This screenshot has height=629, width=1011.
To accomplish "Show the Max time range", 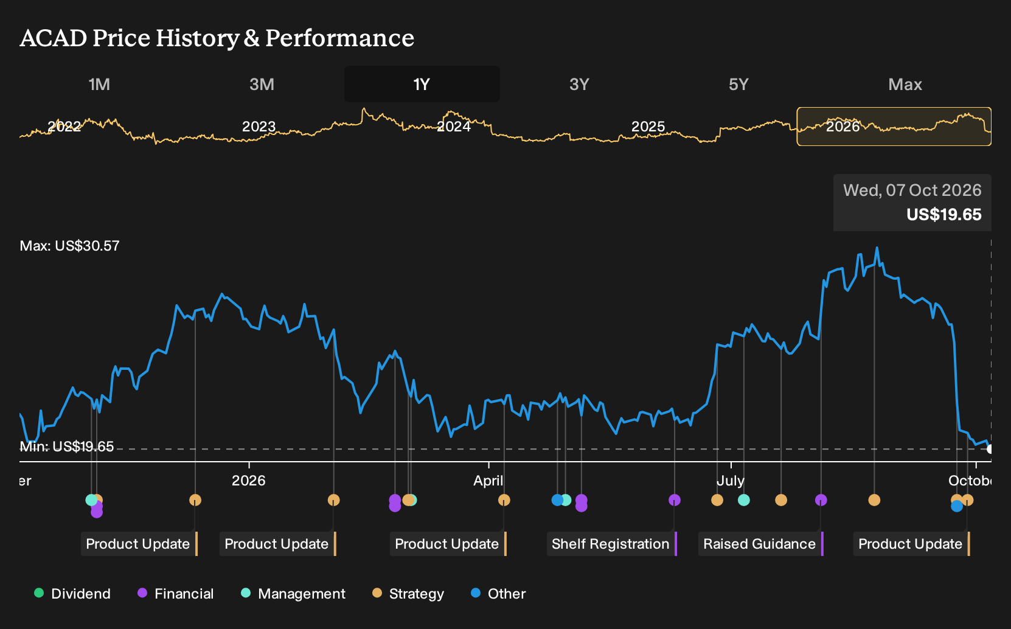I will 905,84.
